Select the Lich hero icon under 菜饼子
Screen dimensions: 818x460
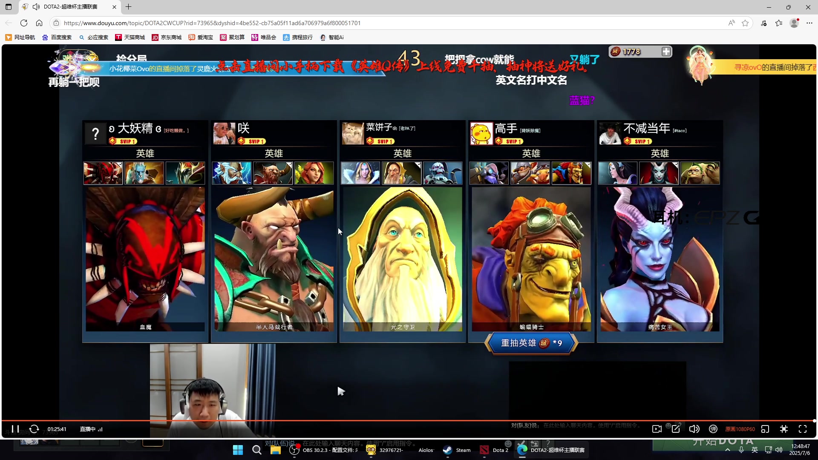pyautogui.click(x=443, y=173)
